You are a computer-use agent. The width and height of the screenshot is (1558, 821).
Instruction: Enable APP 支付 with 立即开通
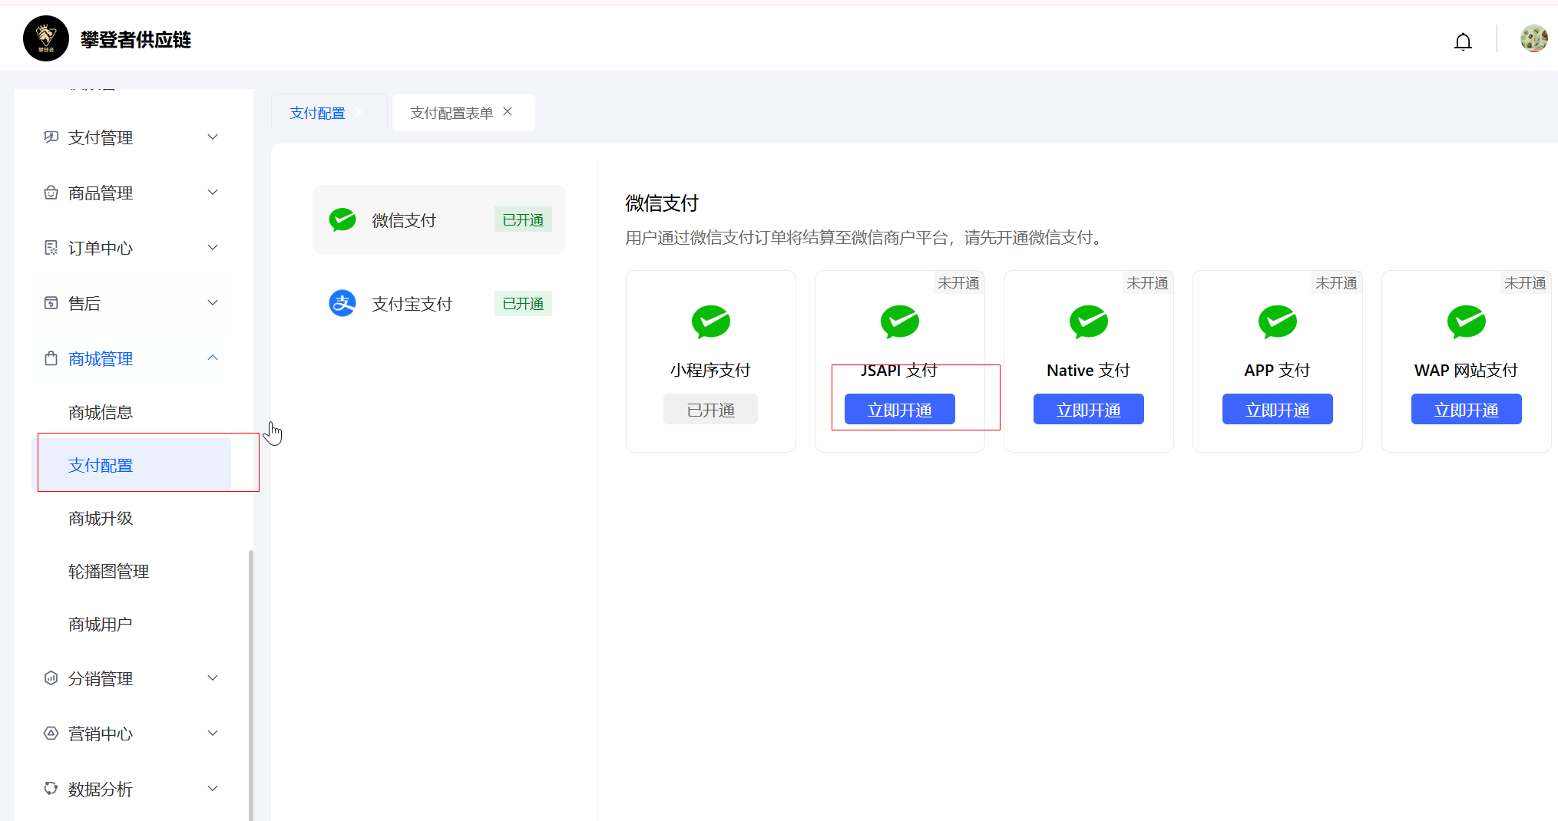(1277, 410)
